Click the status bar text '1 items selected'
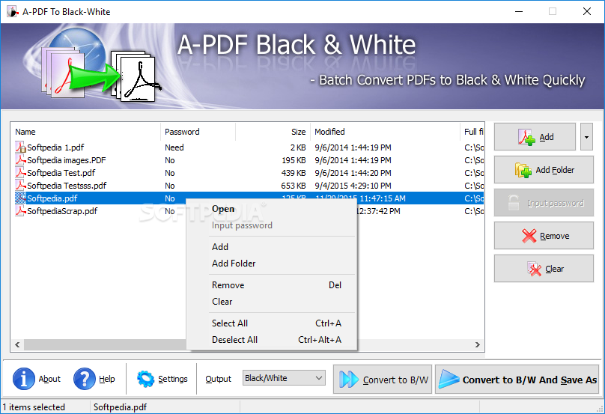Viewport: 605px width, 414px height. tap(34, 407)
